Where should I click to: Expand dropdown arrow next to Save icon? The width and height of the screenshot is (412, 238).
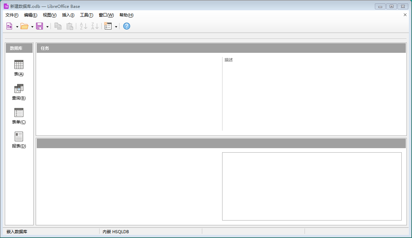[47, 26]
